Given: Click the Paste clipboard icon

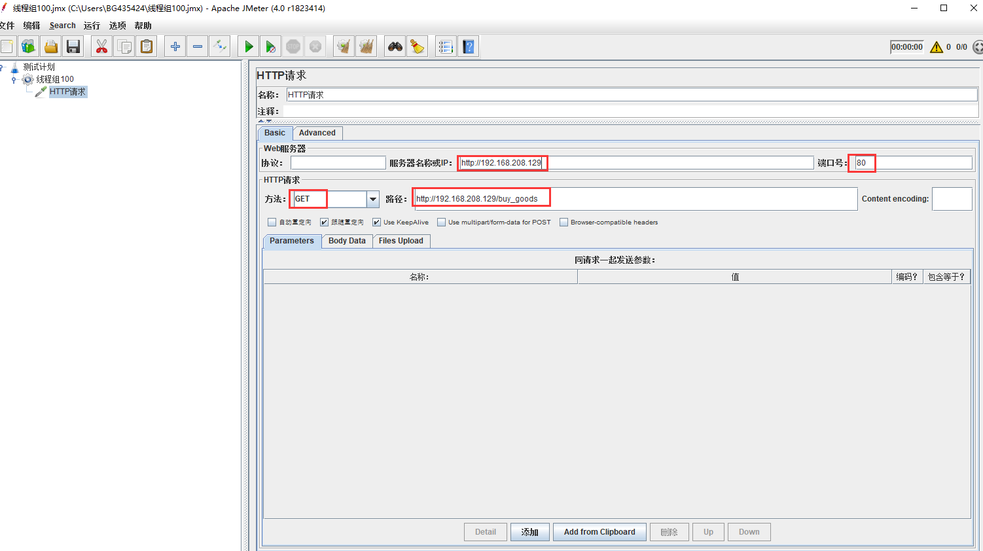Looking at the screenshot, I should (147, 46).
